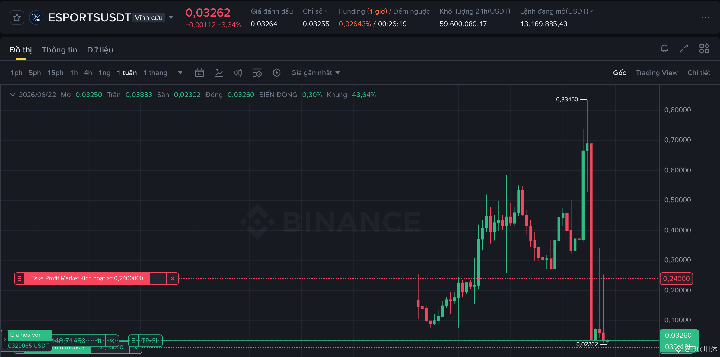
Task: Click the Take Profit order drag handle icon
Action: click(19, 278)
